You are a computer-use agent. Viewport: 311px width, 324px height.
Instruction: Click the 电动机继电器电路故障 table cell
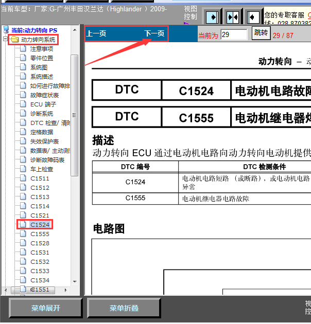[216, 199]
